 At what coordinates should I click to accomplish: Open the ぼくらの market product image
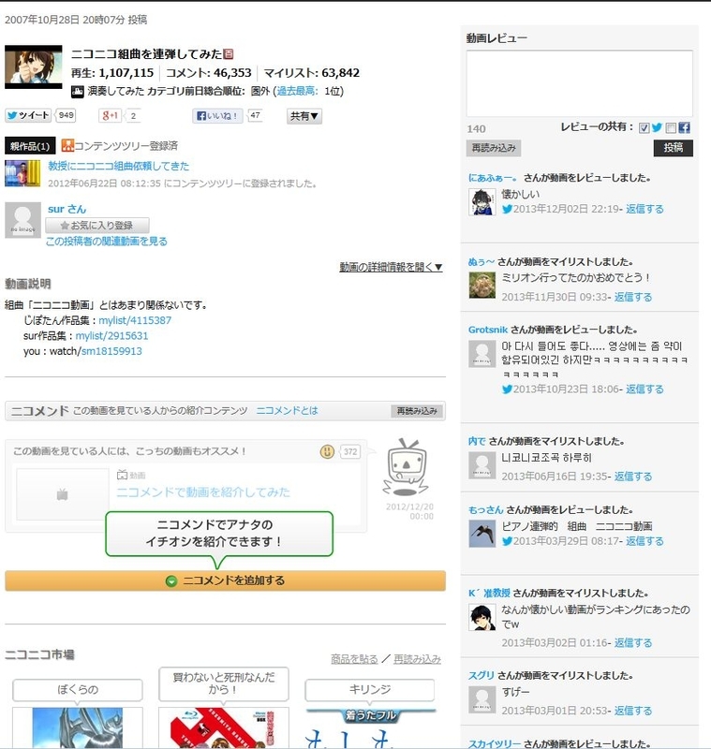click(x=78, y=728)
